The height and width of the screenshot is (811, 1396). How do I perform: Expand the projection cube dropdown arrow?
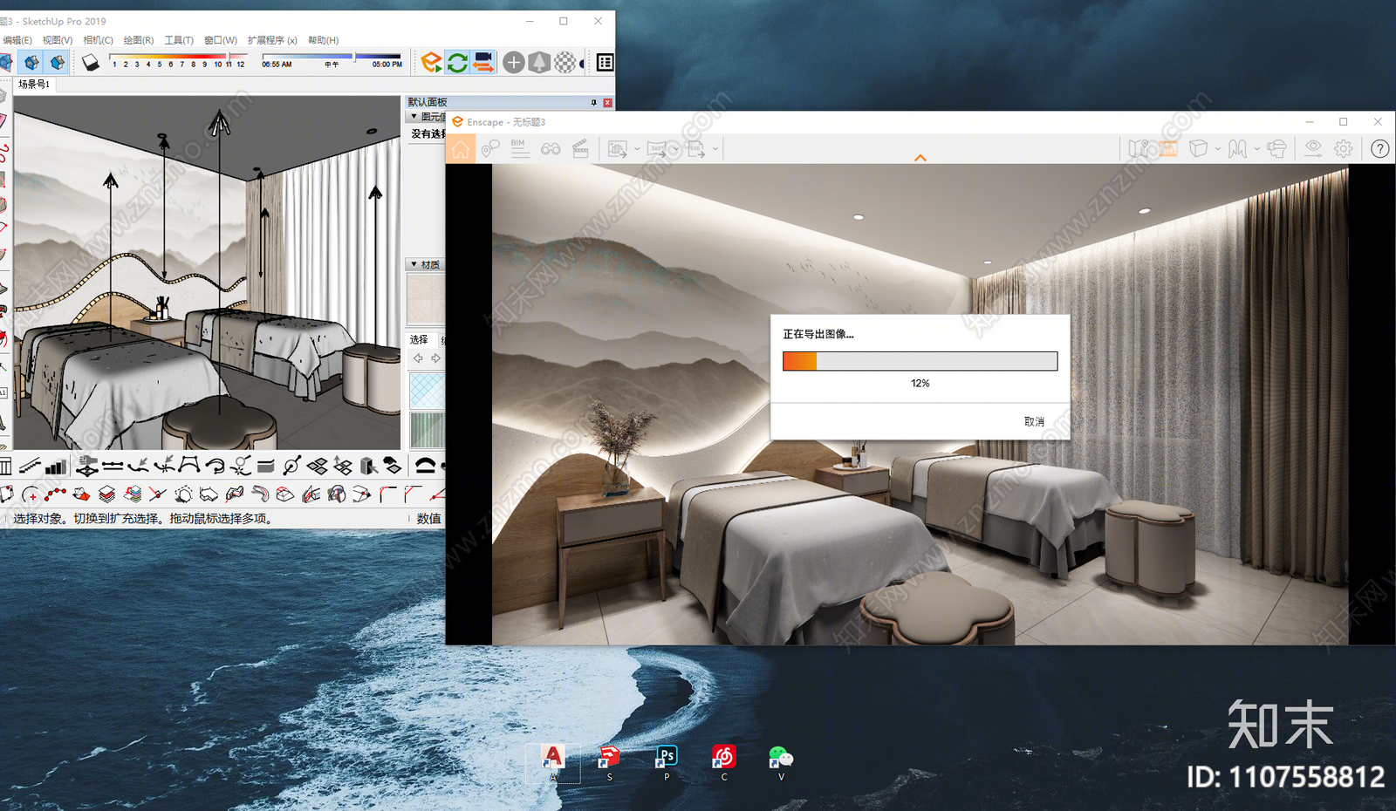[1218, 149]
